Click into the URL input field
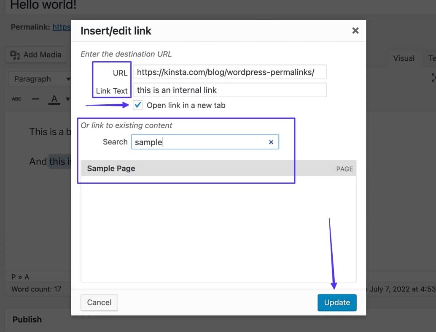Viewport: 436px width, 332px height. [x=230, y=72]
